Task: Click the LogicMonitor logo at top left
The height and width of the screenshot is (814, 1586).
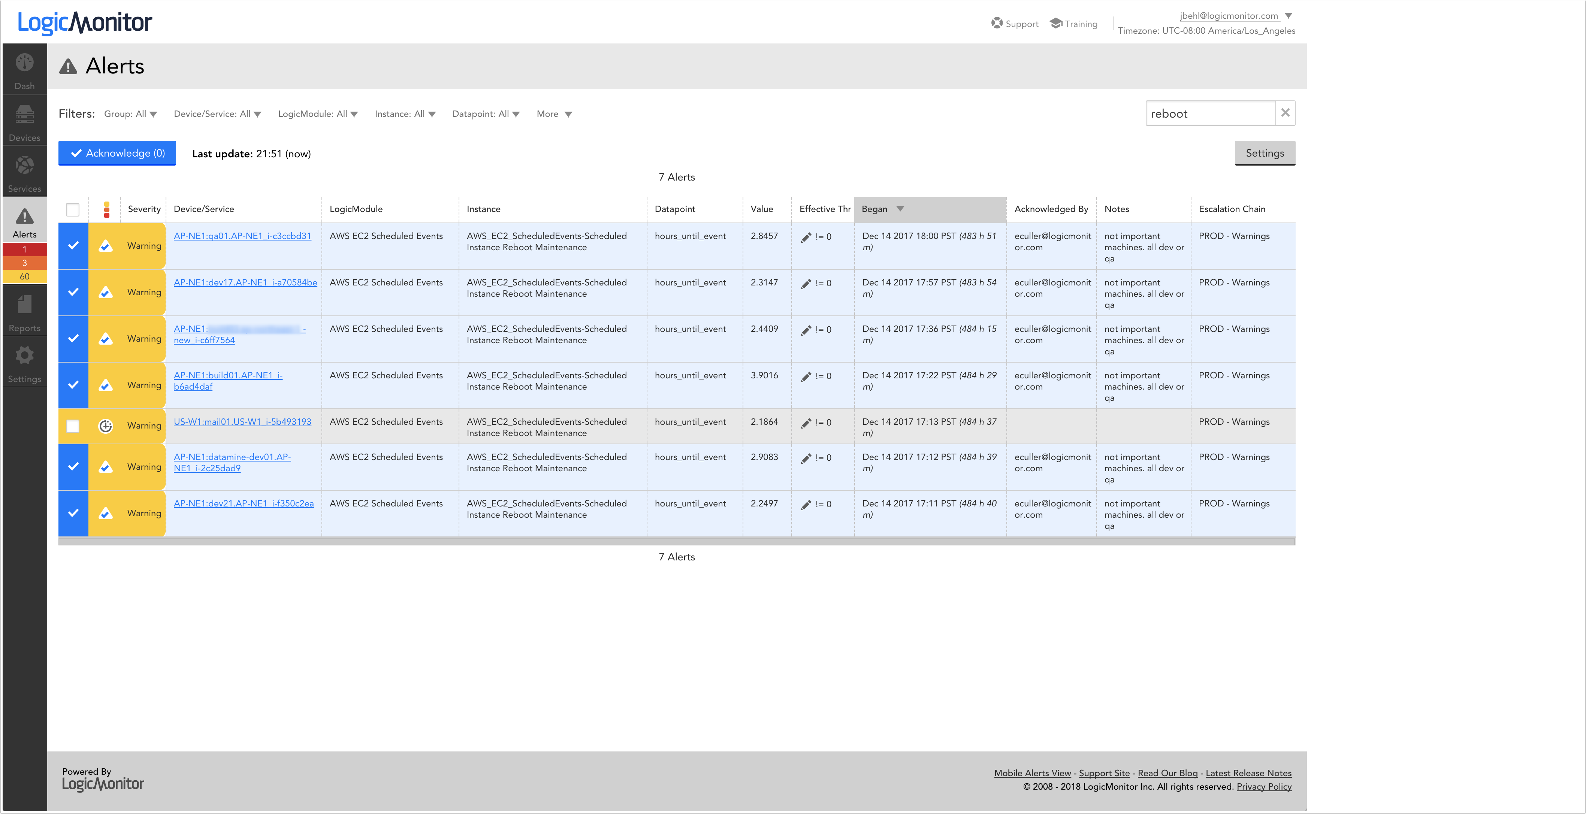Action: click(x=84, y=23)
